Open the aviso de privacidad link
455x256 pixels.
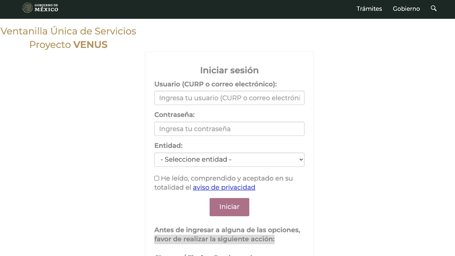224,187
